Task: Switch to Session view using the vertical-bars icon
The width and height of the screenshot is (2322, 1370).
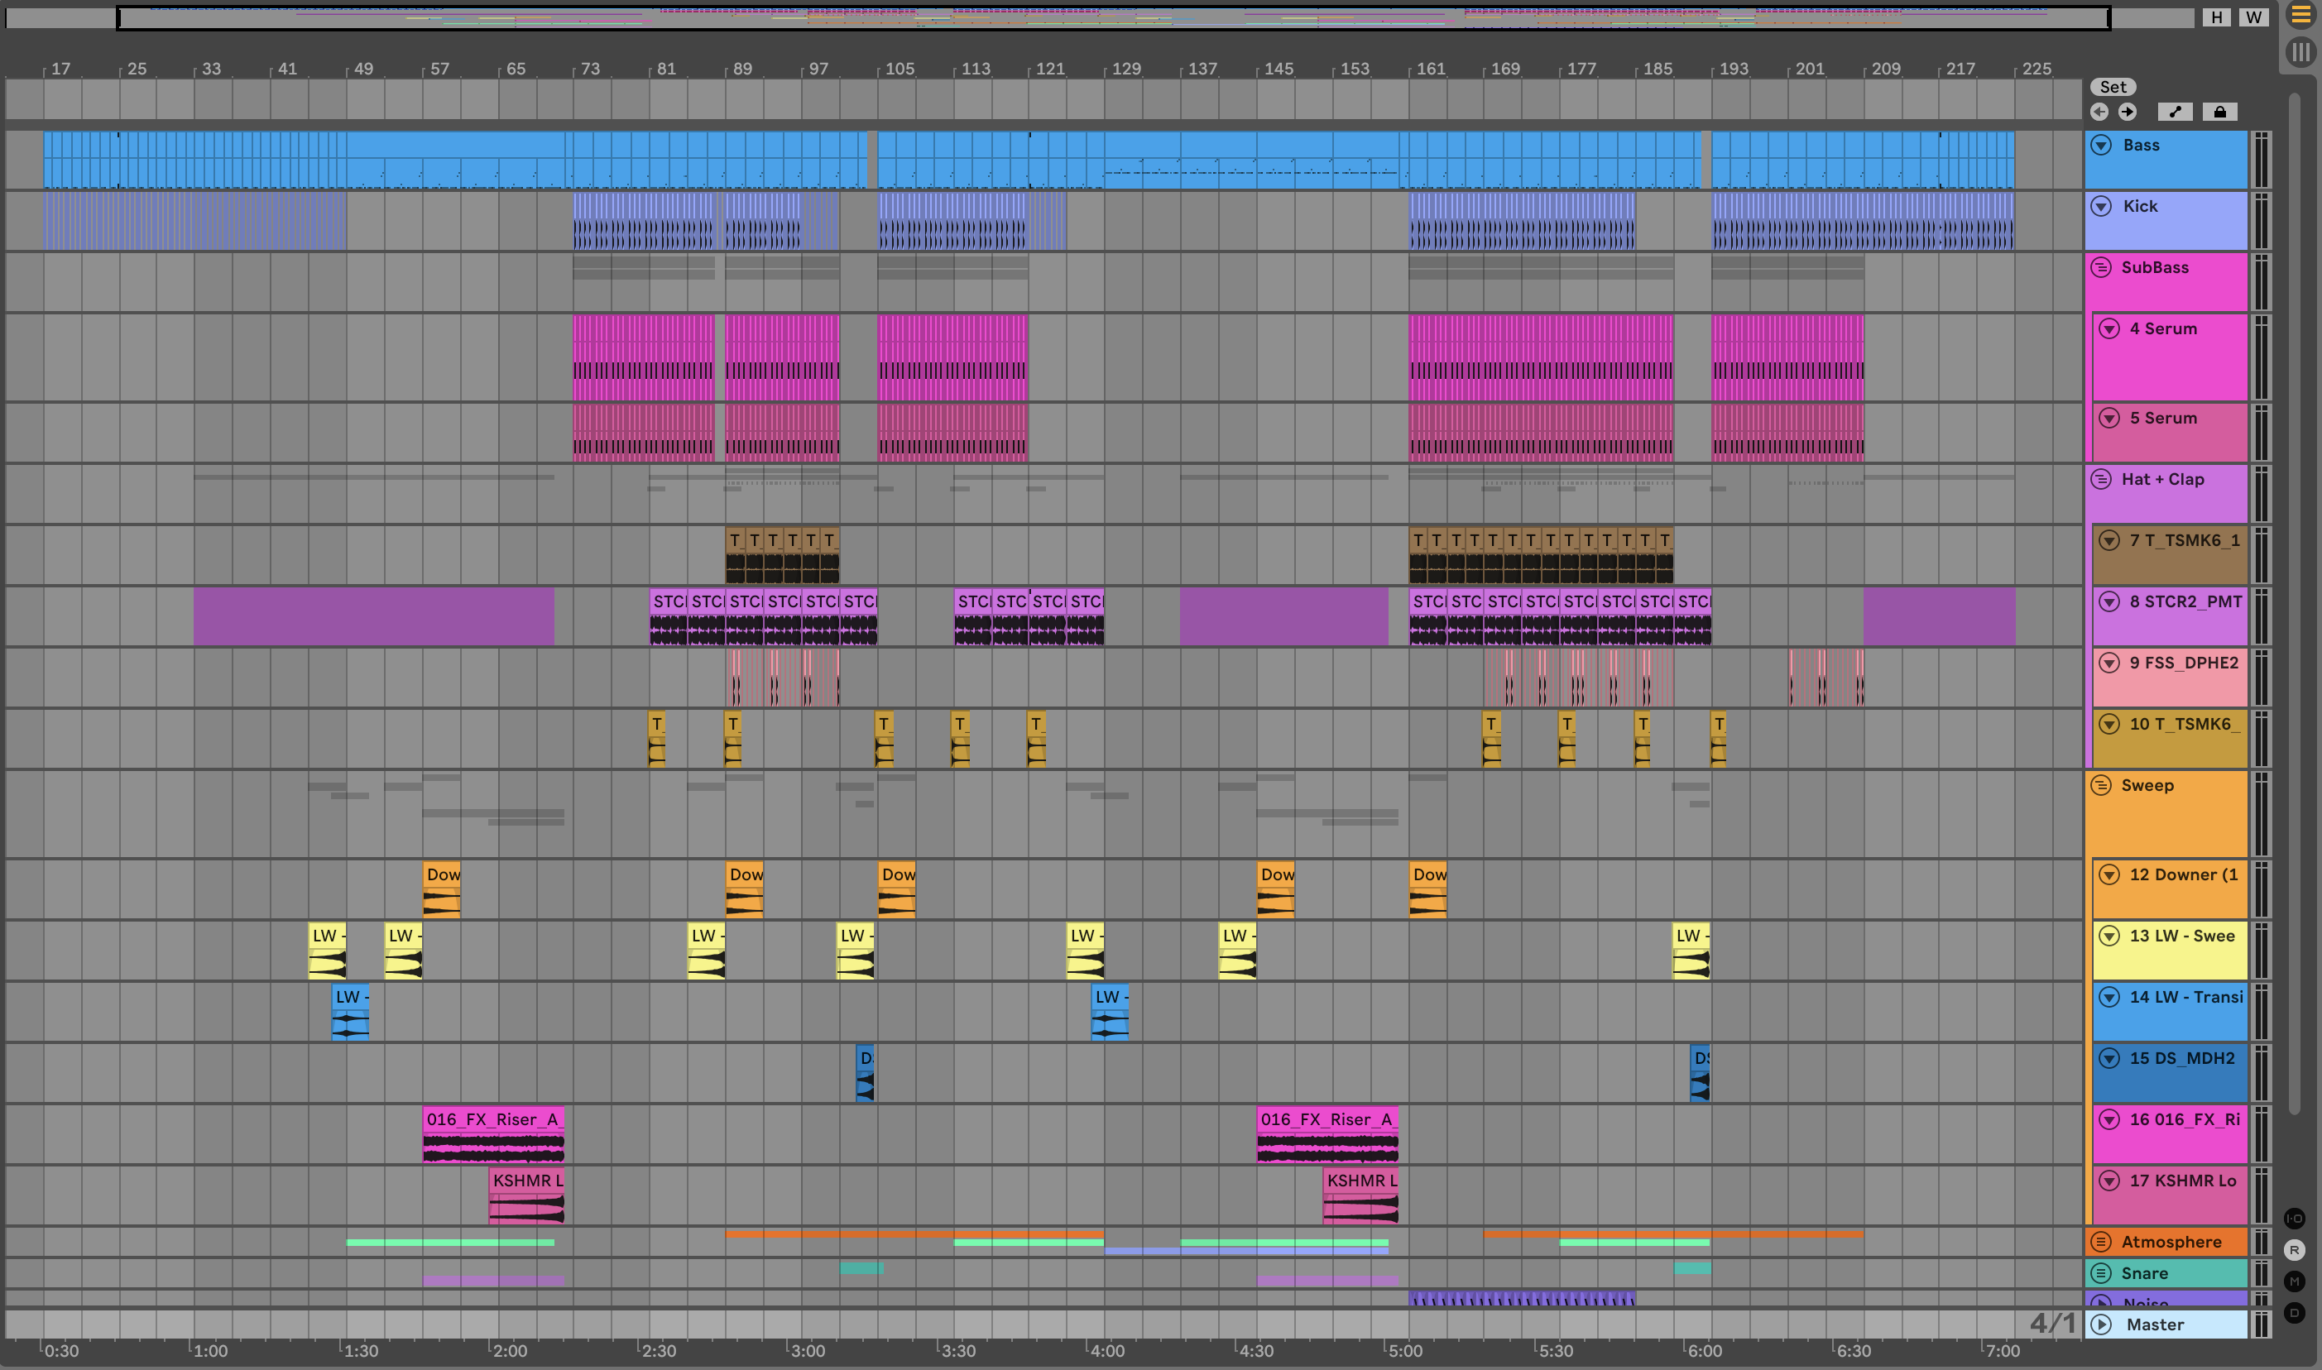Action: (x=2300, y=51)
